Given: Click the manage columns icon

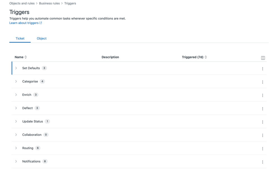Looking at the screenshot, I should coord(263,57).
